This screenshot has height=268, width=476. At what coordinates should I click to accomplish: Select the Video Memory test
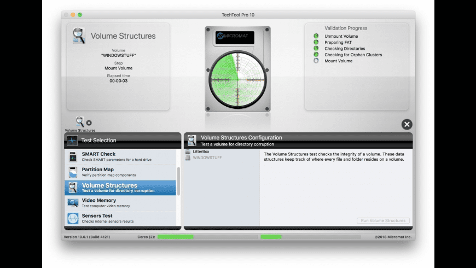click(x=120, y=203)
